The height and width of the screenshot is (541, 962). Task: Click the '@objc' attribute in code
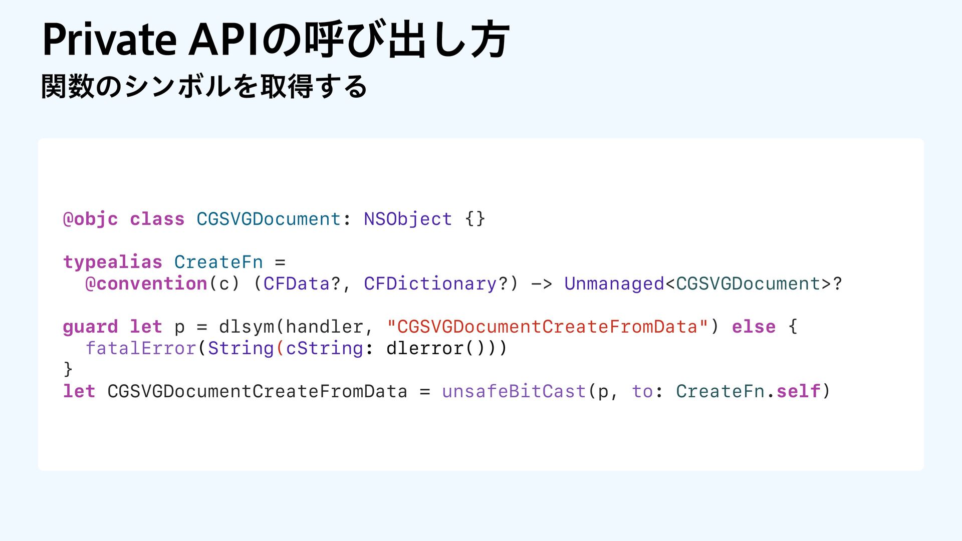click(90, 219)
